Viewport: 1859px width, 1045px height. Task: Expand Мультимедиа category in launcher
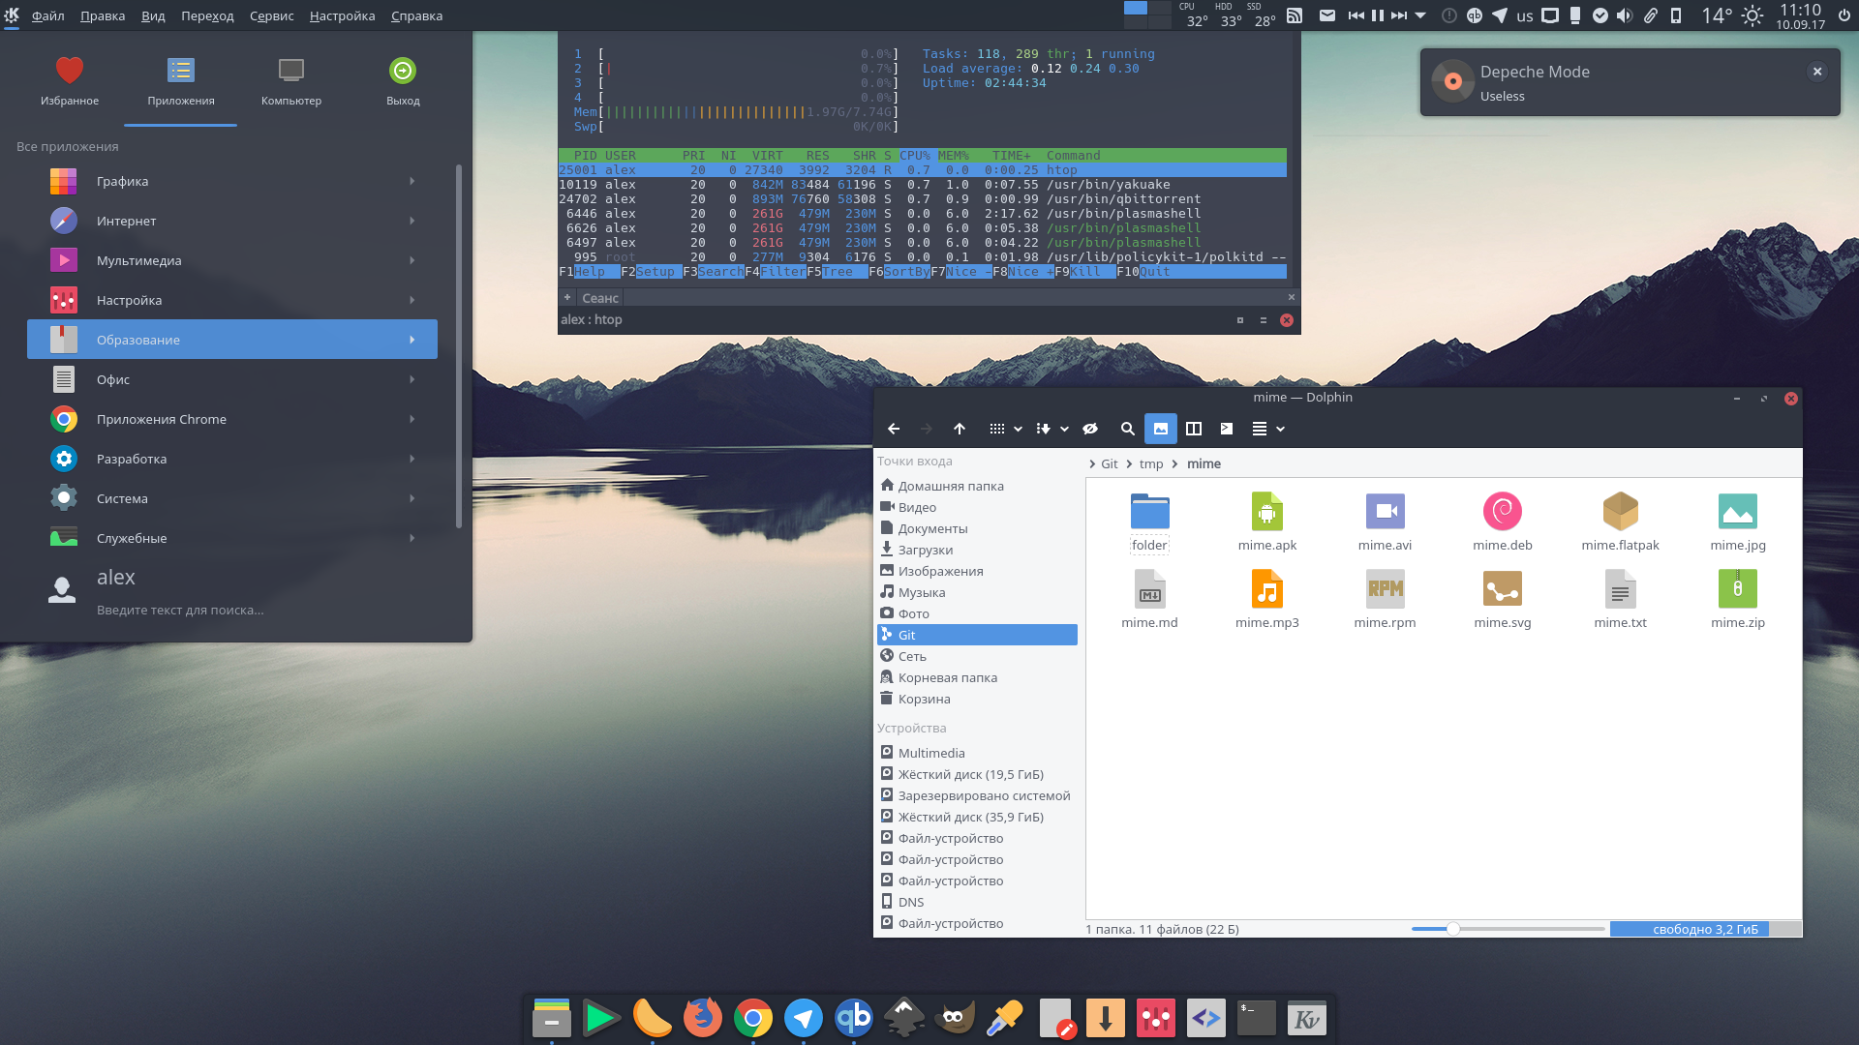coord(232,260)
